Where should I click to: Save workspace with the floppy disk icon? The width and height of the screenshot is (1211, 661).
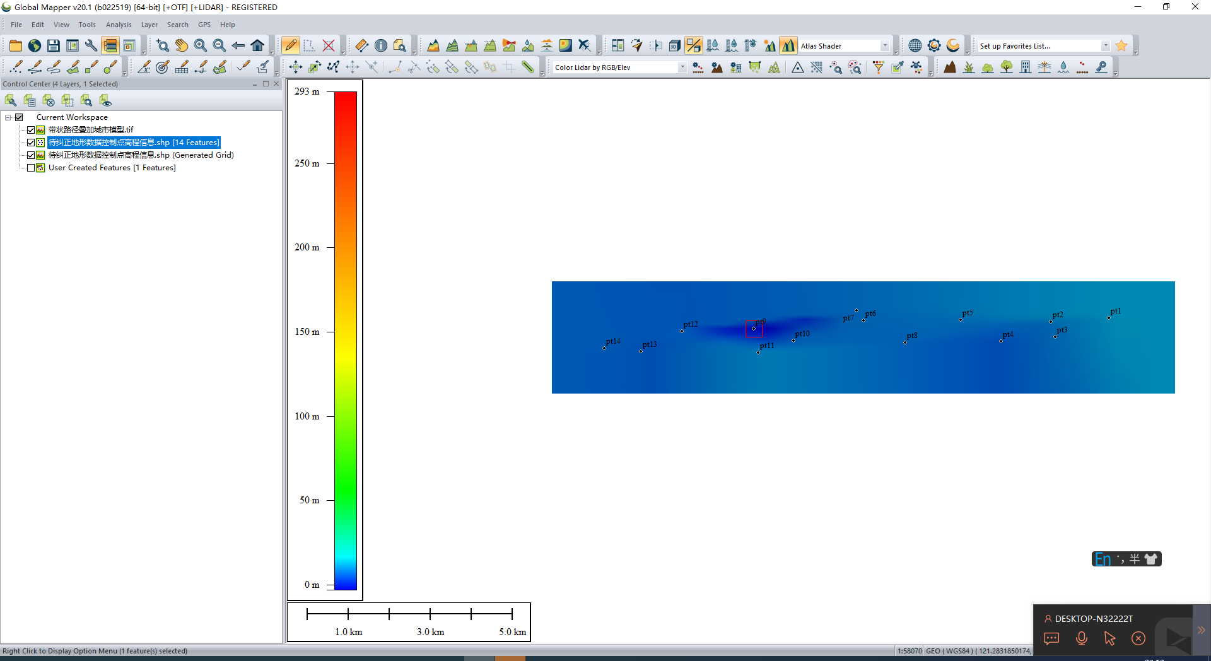pyautogui.click(x=54, y=45)
